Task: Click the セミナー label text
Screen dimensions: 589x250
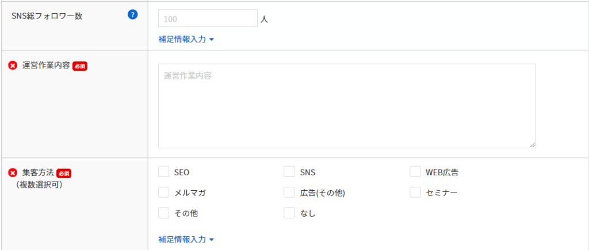Action: pyautogui.click(x=441, y=193)
